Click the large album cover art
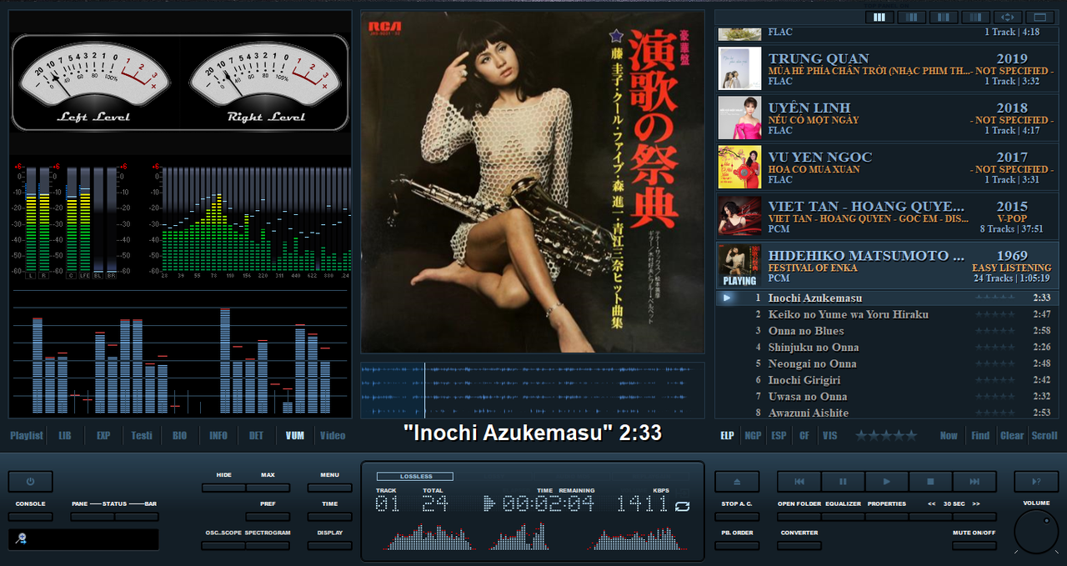 coord(533,182)
